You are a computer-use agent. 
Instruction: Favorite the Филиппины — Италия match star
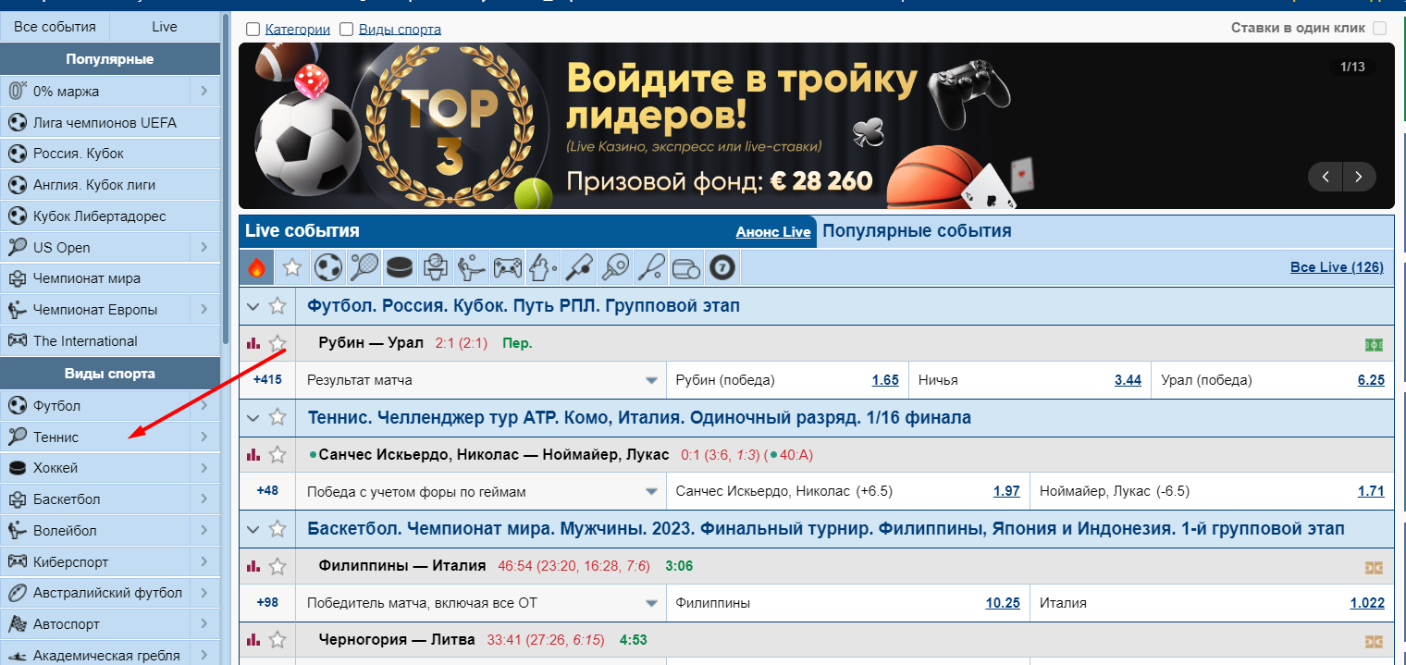pos(277,566)
